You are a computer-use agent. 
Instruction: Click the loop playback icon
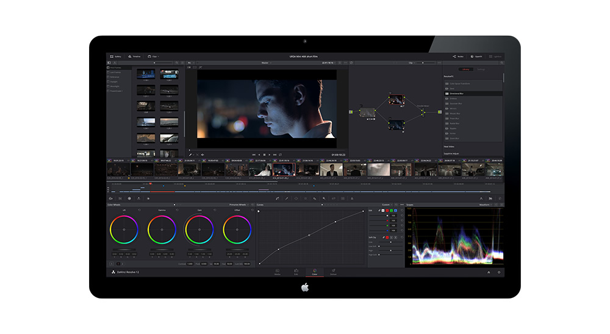click(280, 154)
